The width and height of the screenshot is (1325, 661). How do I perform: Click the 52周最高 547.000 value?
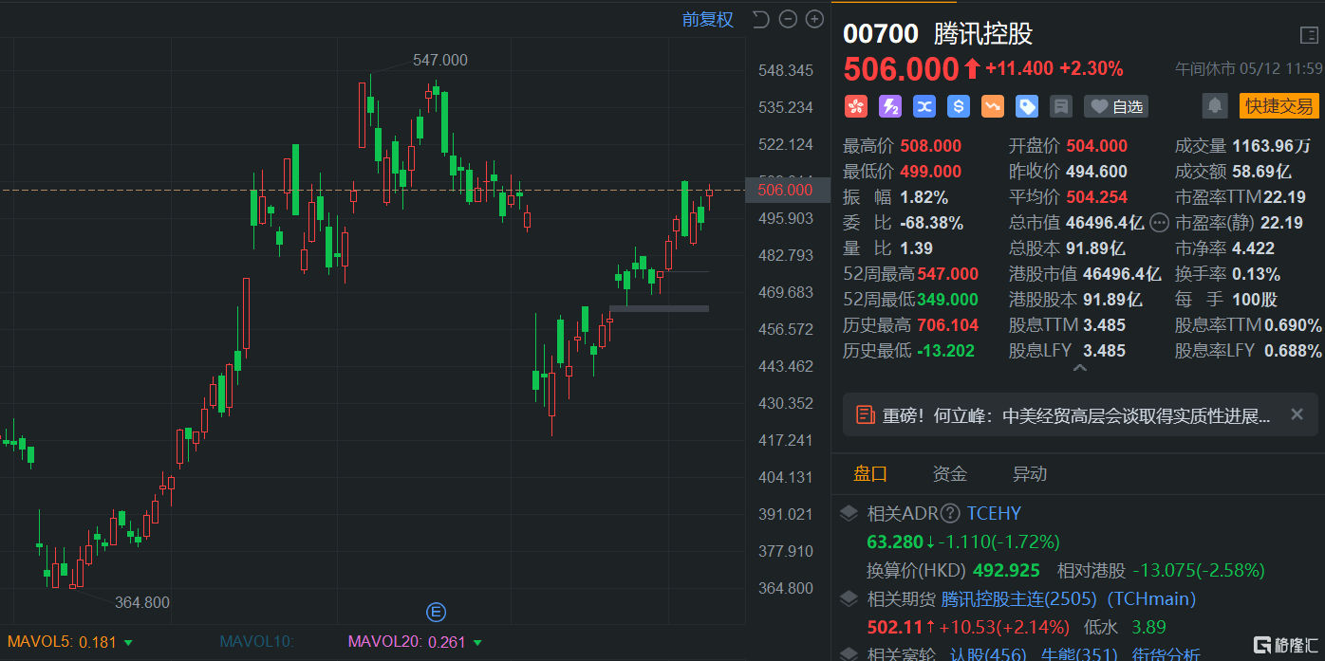click(x=947, y=274)
